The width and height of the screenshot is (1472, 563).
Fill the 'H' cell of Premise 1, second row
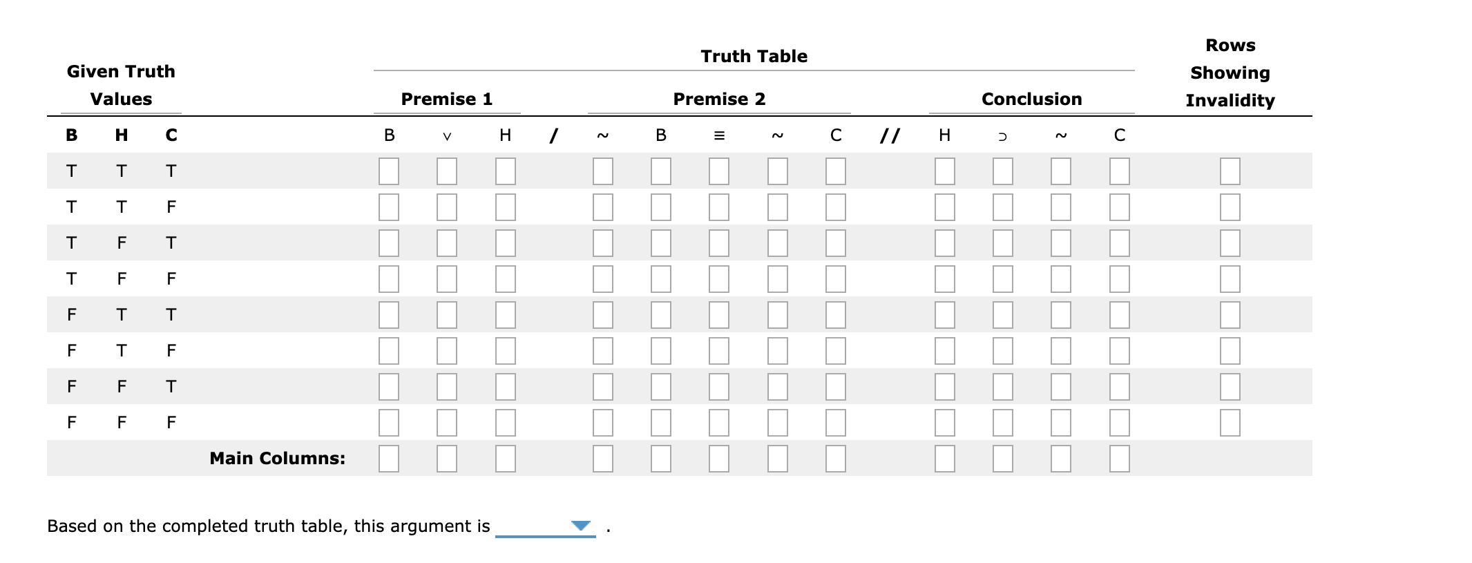(x=505, y=207)
